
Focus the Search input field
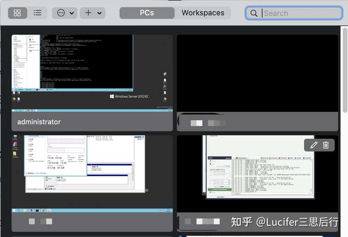(x=294, y=13)
